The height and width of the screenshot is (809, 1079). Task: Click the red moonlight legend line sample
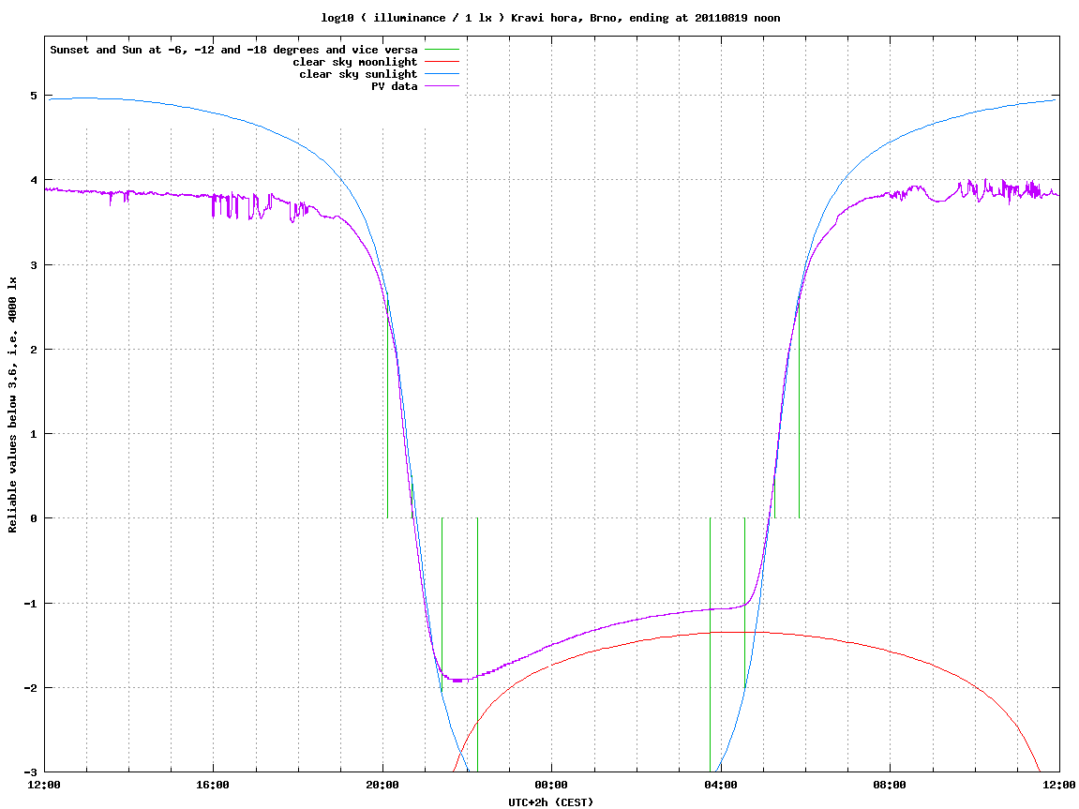(x=442, y=62)
